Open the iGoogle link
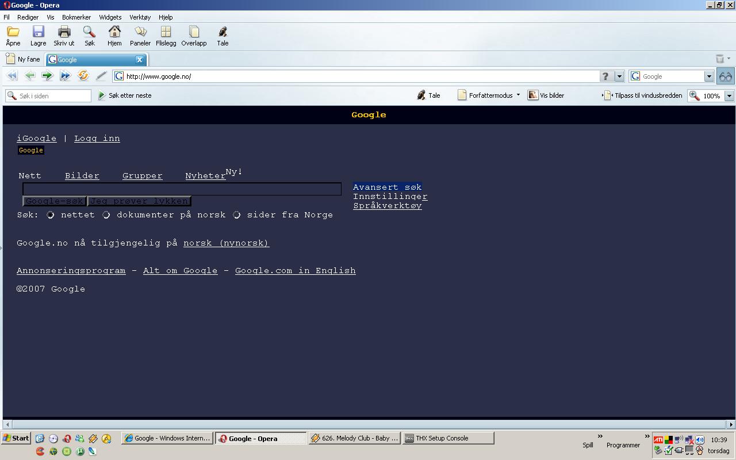The image size is (736, 460). (37, 139)
